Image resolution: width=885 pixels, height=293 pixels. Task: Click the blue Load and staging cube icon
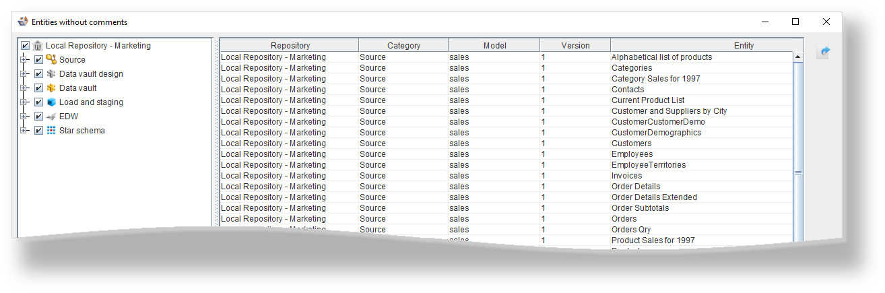(51, 102)
